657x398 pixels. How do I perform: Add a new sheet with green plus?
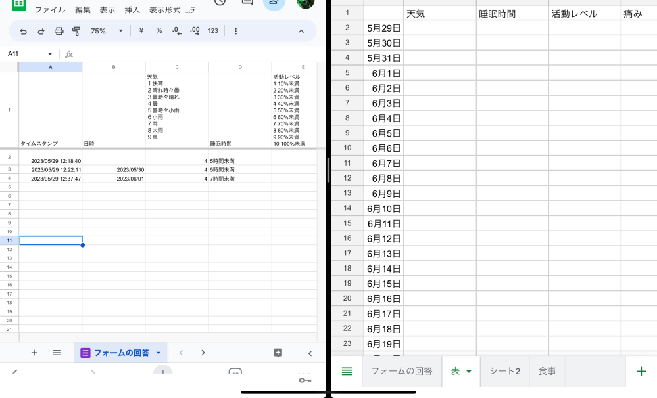pyautogui.click(x=641, y=371)
